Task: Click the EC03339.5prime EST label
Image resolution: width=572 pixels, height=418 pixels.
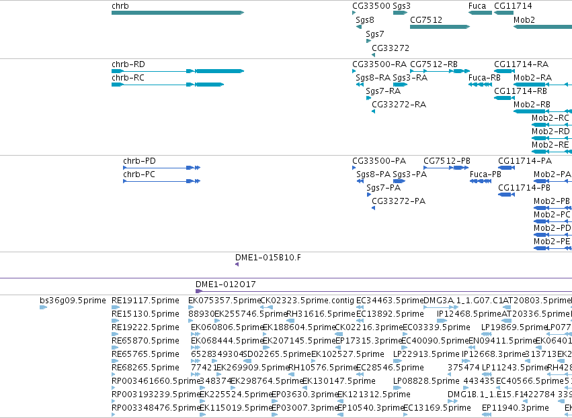Action: pyautogui.click(x=436, y=327)
